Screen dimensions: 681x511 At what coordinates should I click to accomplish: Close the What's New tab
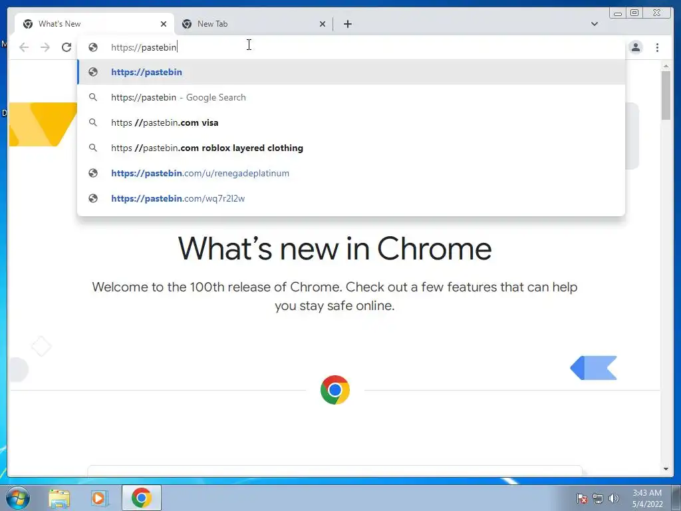coord(164,24)
